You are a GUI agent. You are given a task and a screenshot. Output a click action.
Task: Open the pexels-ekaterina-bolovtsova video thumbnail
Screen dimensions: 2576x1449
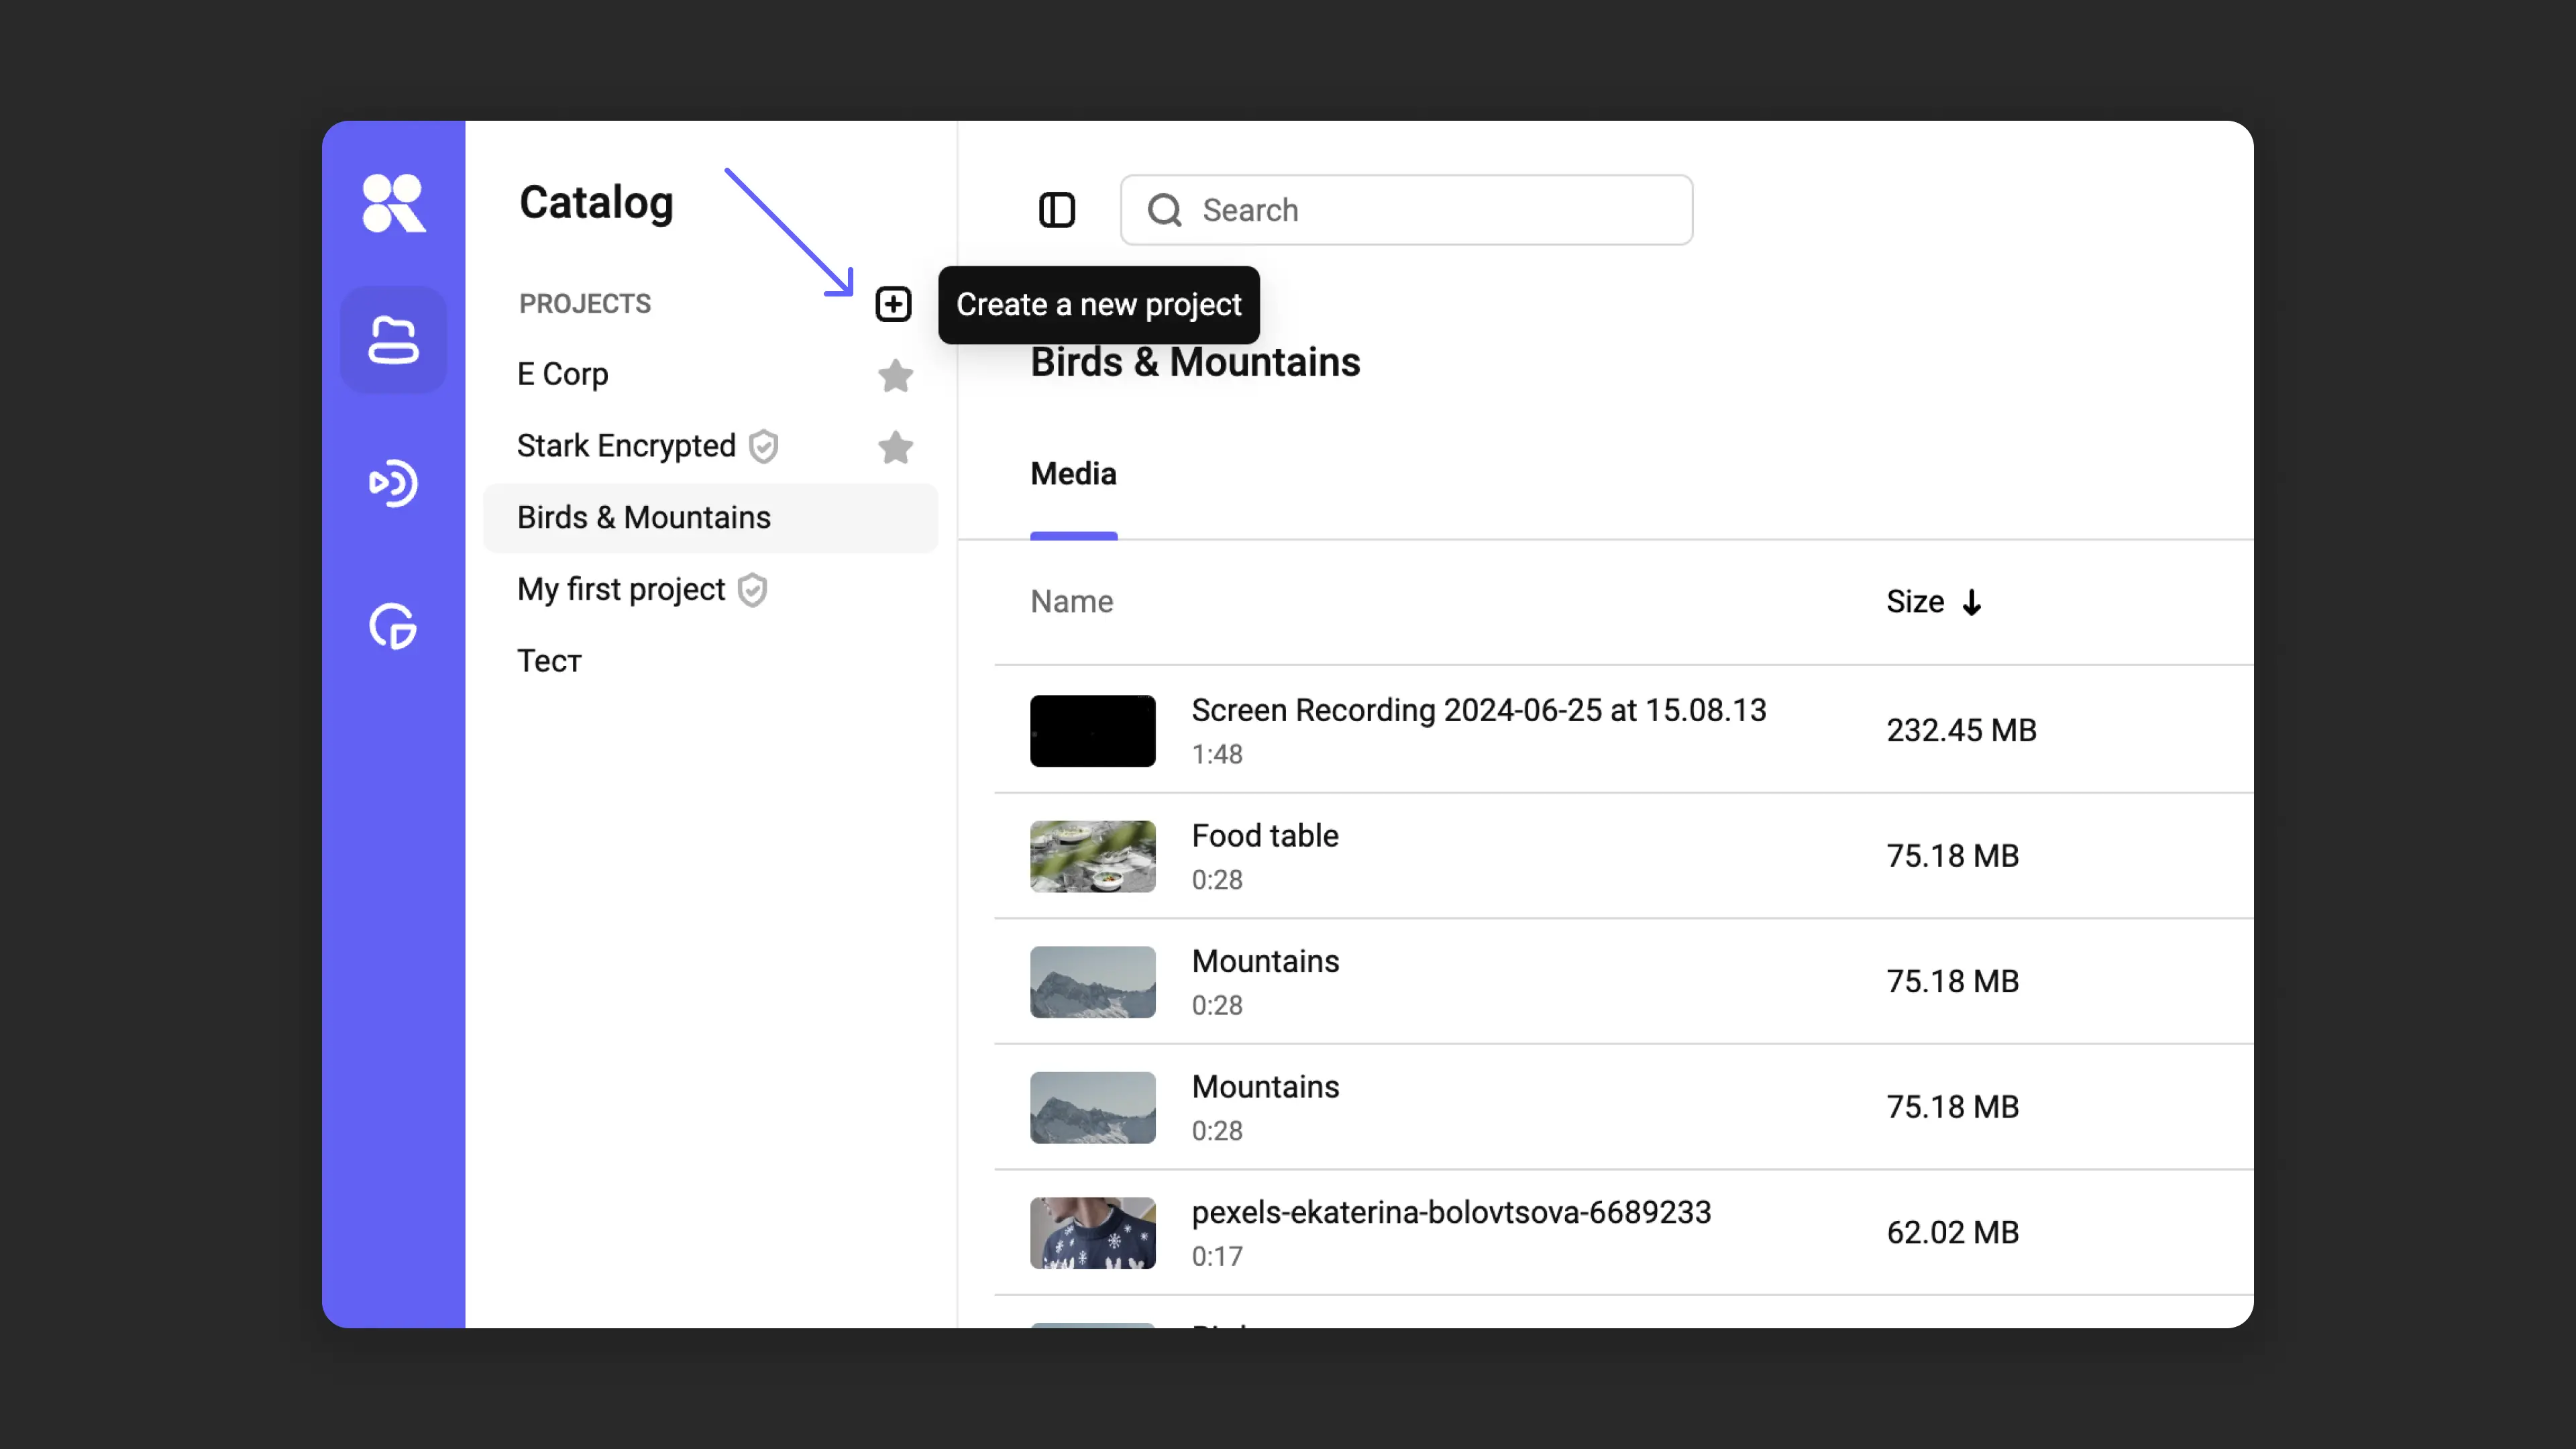click(1093, 1234)
